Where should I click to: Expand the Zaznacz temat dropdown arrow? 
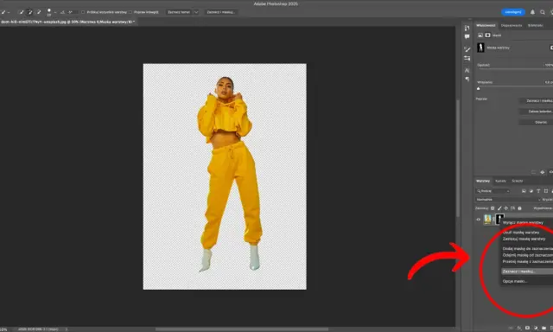pos(196,12)
